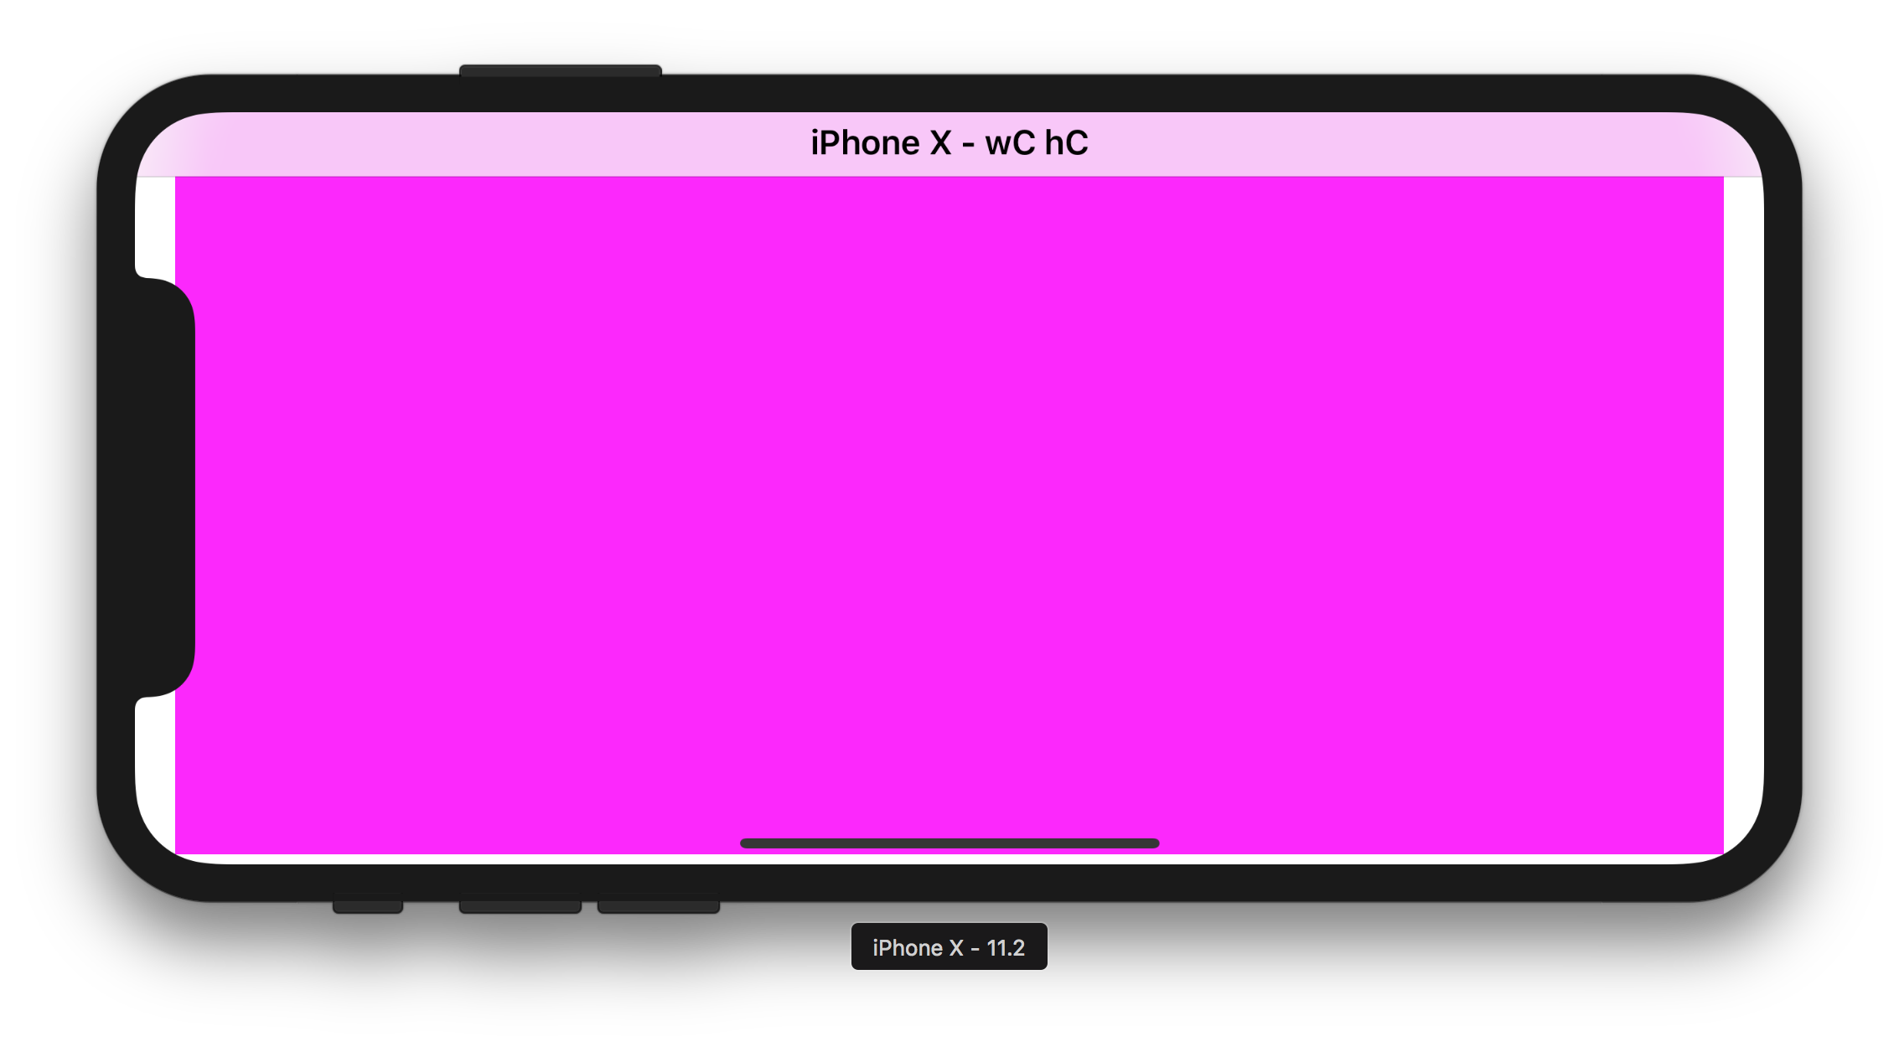Click the center of the magenta view
The width and height of the screenshot is (1899, 1057).
point(949,515)
